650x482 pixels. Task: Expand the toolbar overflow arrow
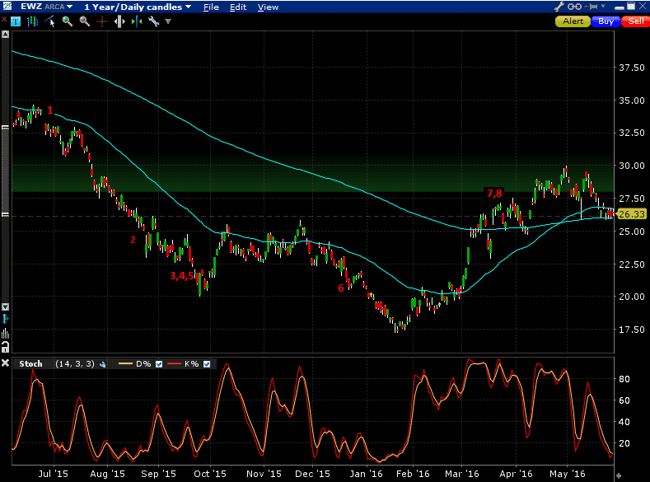tap(168, 21)
